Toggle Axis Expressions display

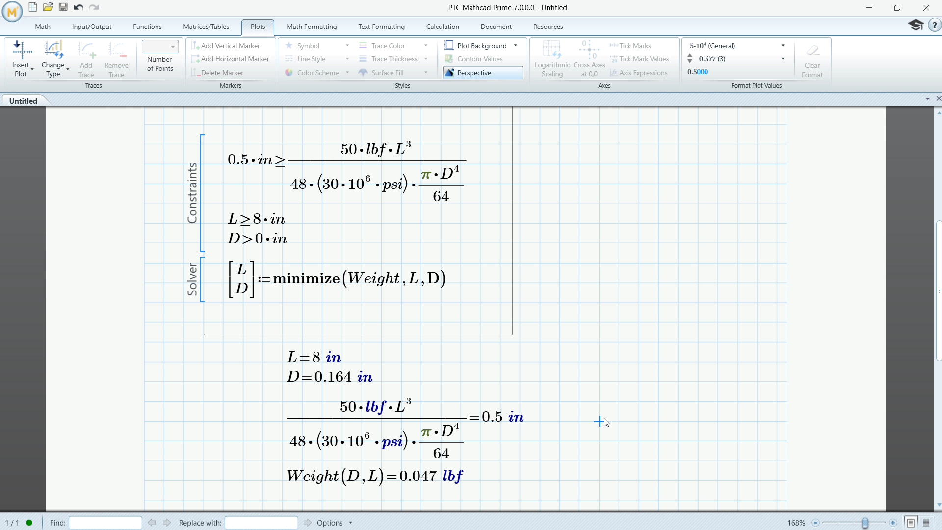point(639,73)
